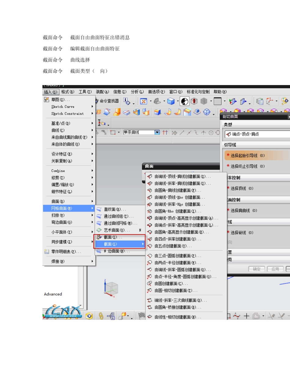The height and width of the screenshot is (375, 290).
Task: Click the Advanced label in left panel
Action: (x=53, y=294)
